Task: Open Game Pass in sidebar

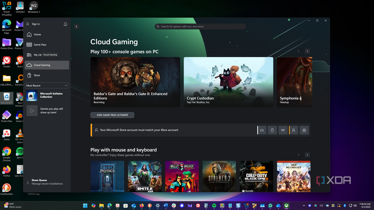Action: 47,45
